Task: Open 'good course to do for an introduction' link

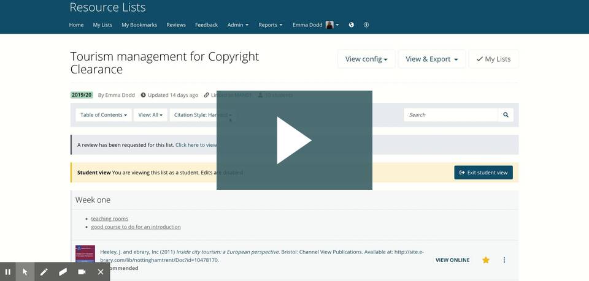Action: click(136, 227)
